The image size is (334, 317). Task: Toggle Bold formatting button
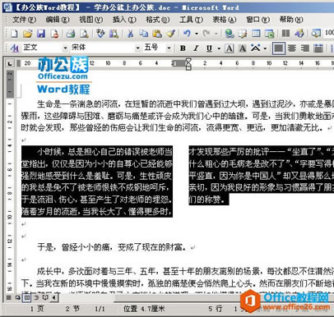(183, 48)
